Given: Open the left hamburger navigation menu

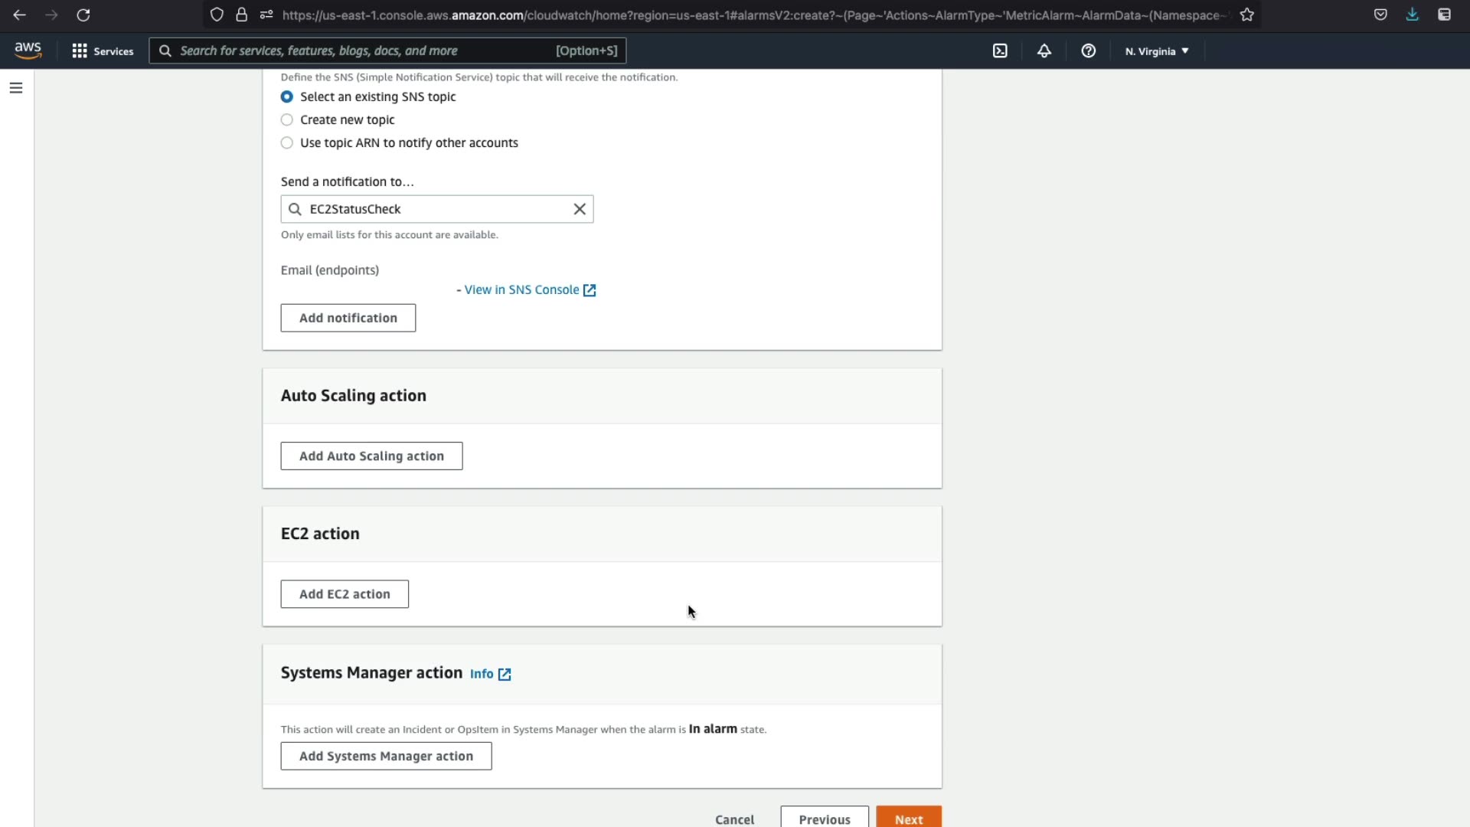Looking at the screenshot, I should click(16, 88).
